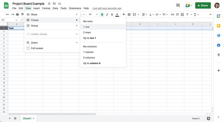Click the Insert comment icon
Image resolution: width=223 pixels, height=122 pixels.
click(177, 15)
